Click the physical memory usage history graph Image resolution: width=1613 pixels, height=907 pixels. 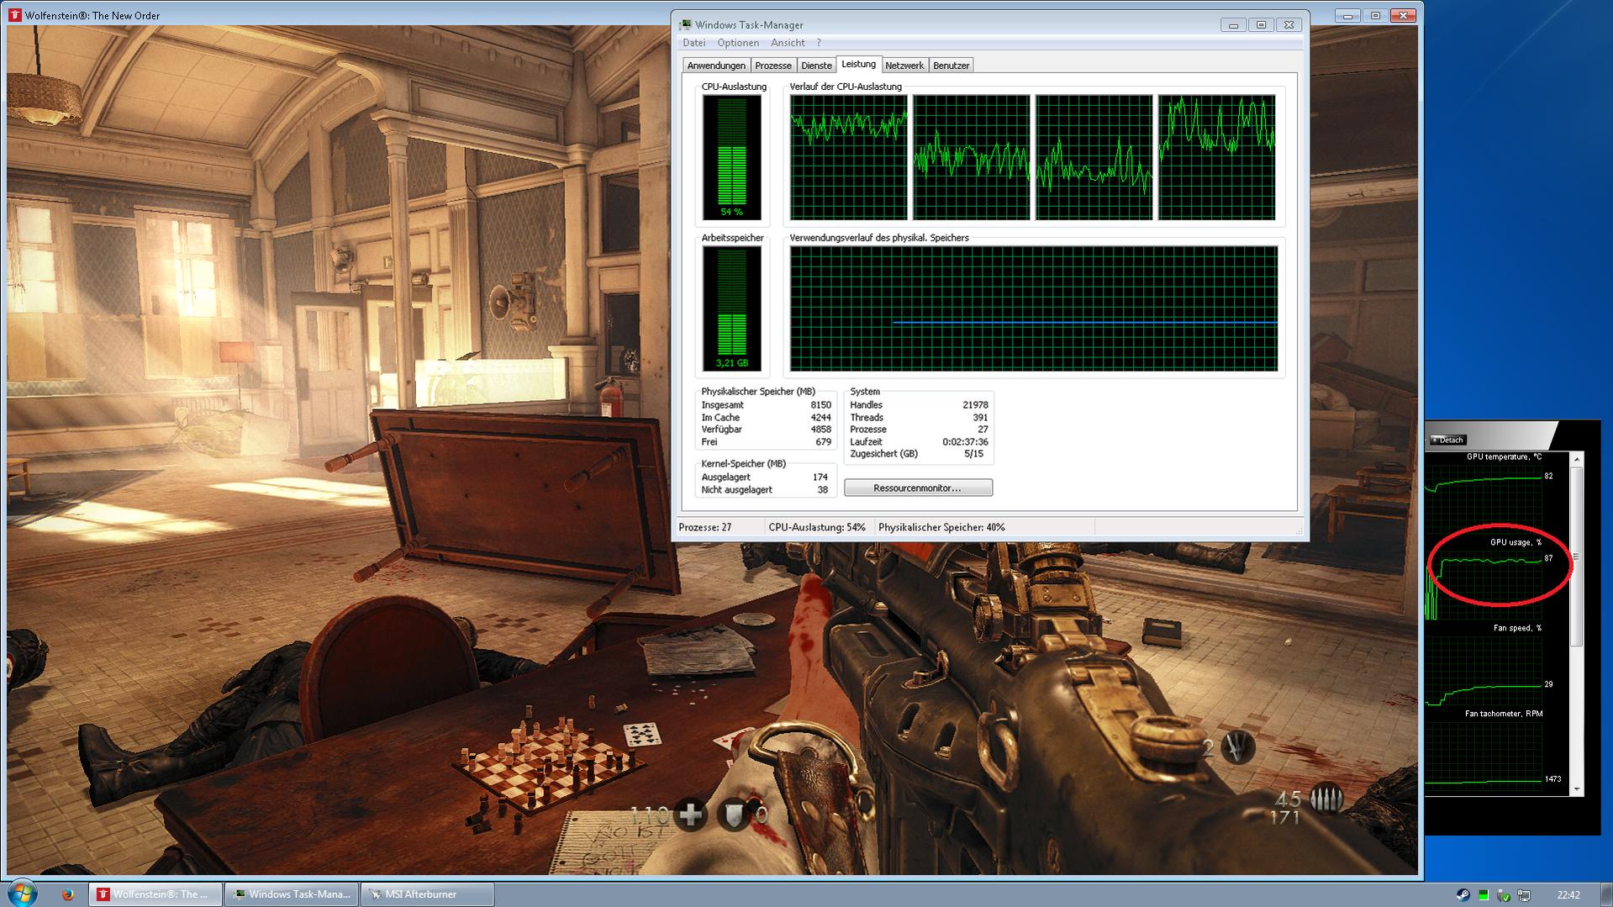pos(1034,308)
